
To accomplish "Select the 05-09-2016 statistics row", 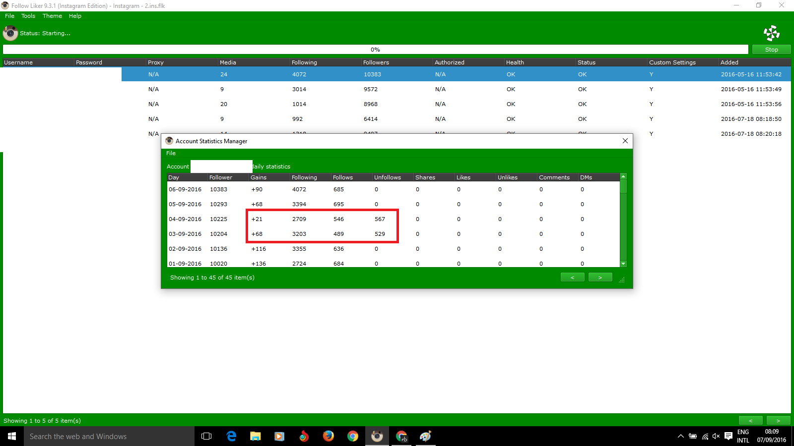I will [x=394, y=204].
